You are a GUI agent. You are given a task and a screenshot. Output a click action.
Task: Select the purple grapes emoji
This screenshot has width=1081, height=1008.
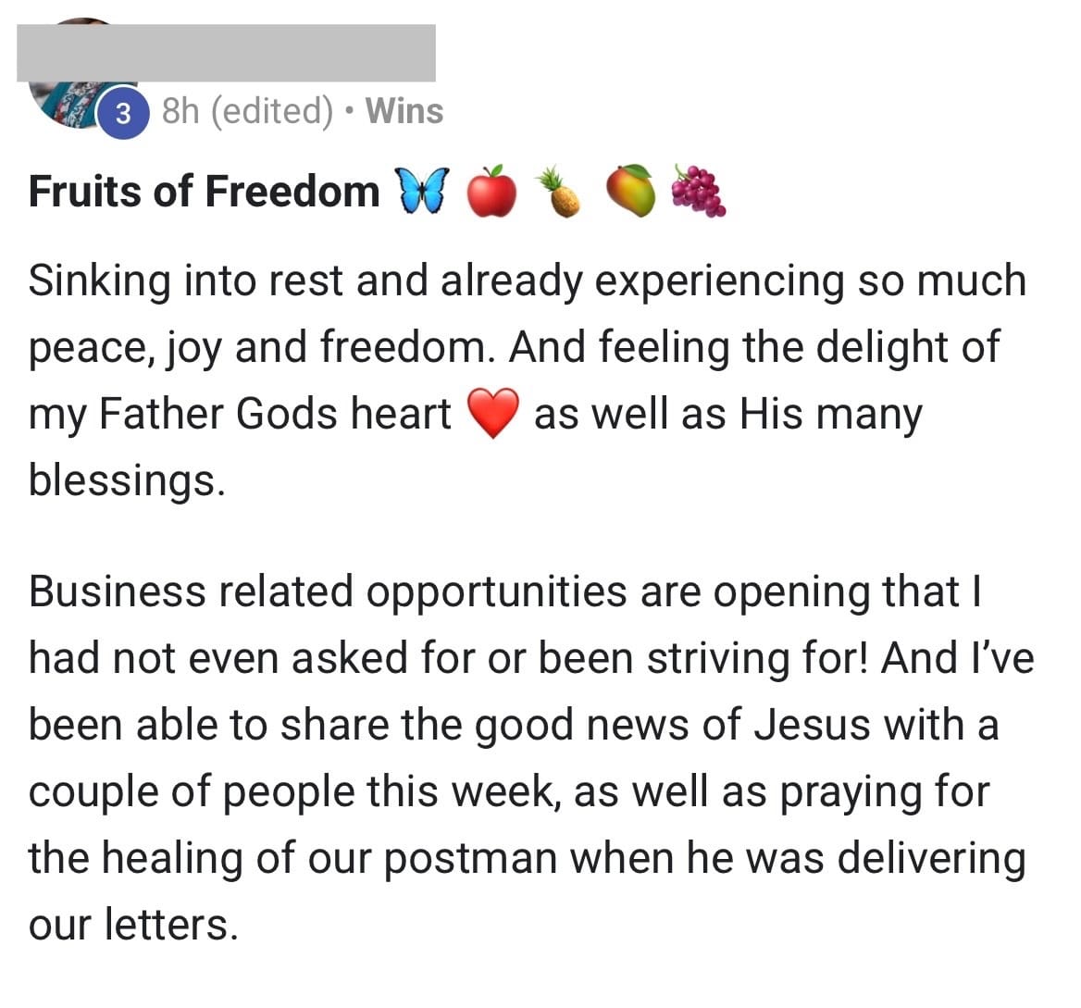pos(698,192)
